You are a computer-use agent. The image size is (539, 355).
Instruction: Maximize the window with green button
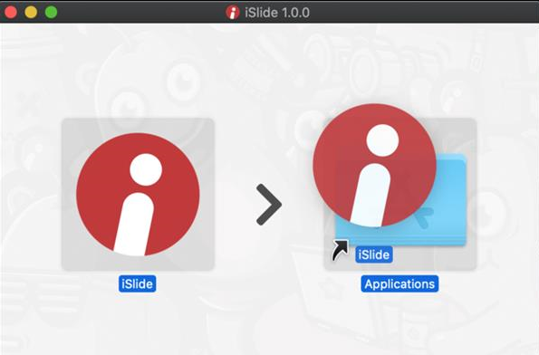pos(52,13)
